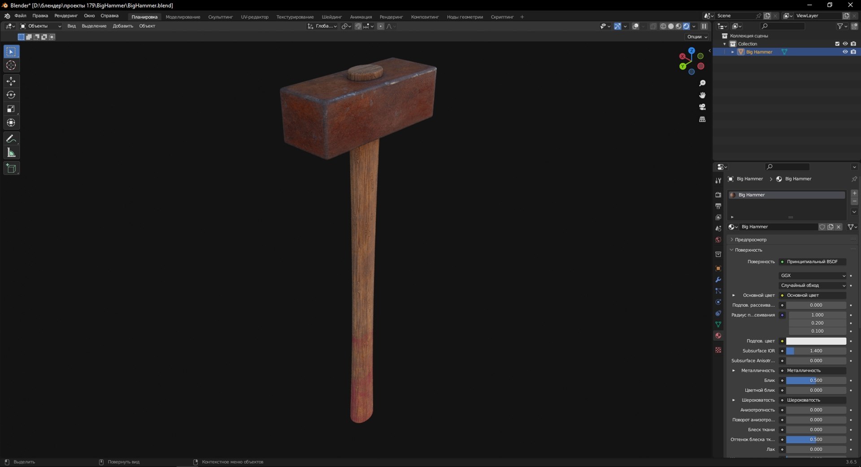Viewport: 861px width, 467px height.
Task: Click the Big Hammer material name field
Action: 778,227
